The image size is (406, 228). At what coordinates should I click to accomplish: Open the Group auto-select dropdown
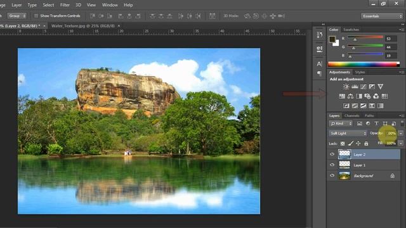(17, 16)
